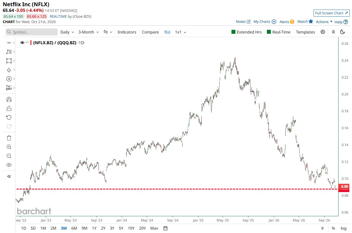Open the Indicators menu
The width and height of the screenshot is (352, 233).
[x=127, y=32]
